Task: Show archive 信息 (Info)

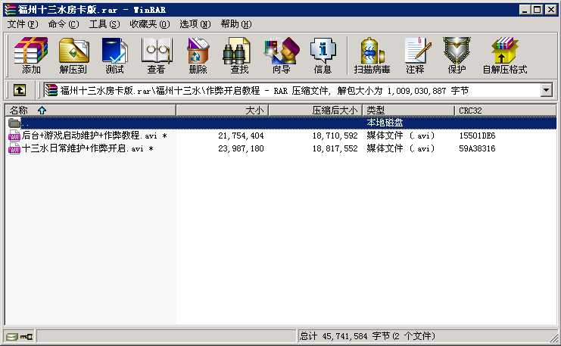Action: click(x=323, y=55)
